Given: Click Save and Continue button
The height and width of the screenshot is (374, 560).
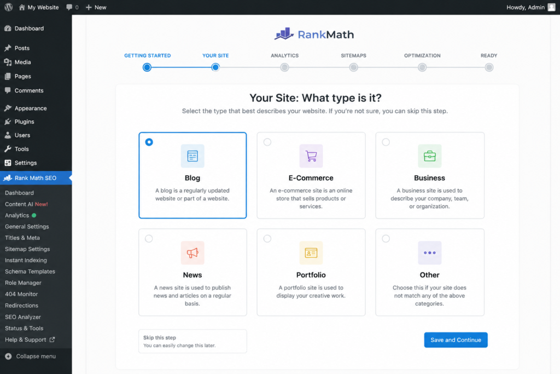Looking at the screenshot, I should tap(456, 340).
